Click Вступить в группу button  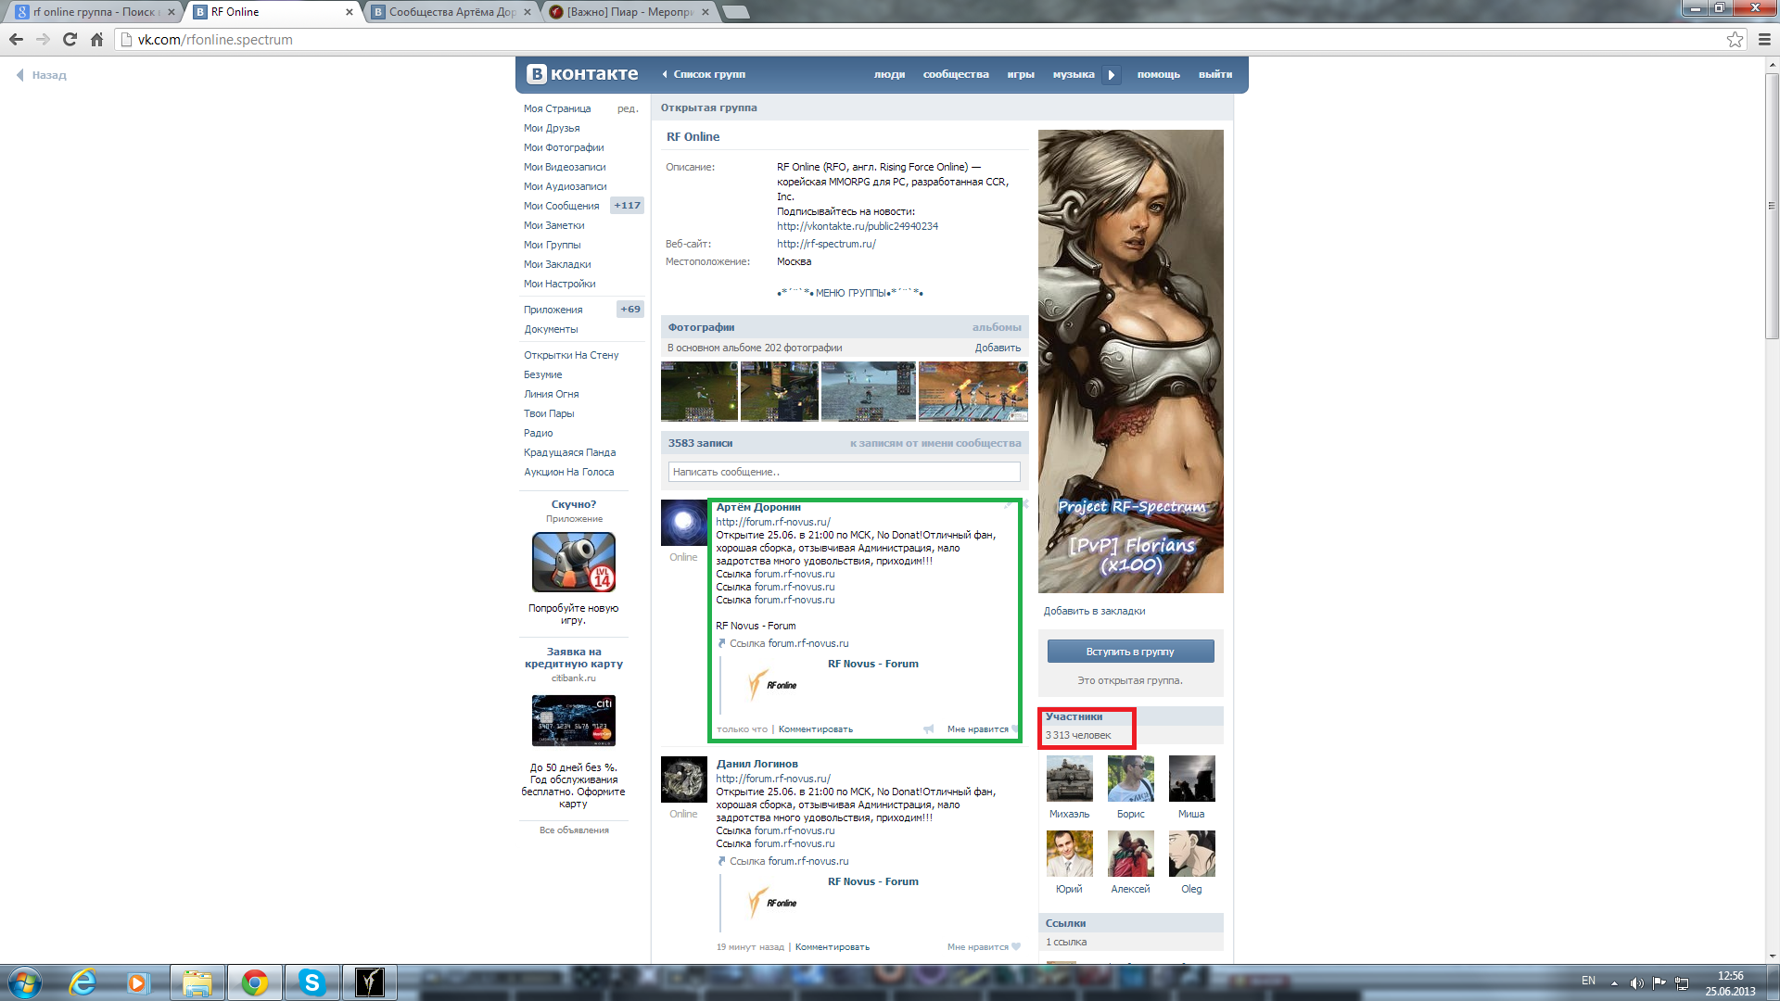[x=1129, y=652]
